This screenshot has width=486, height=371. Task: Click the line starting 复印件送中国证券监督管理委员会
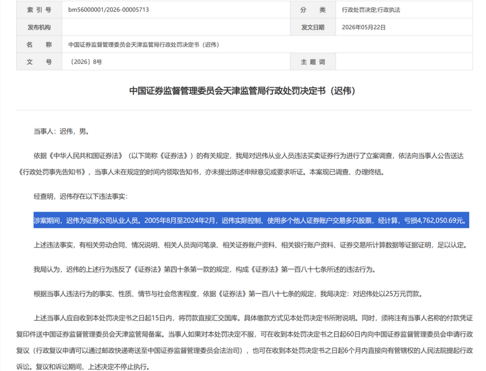pyautogui.click(x=244, y=334)
